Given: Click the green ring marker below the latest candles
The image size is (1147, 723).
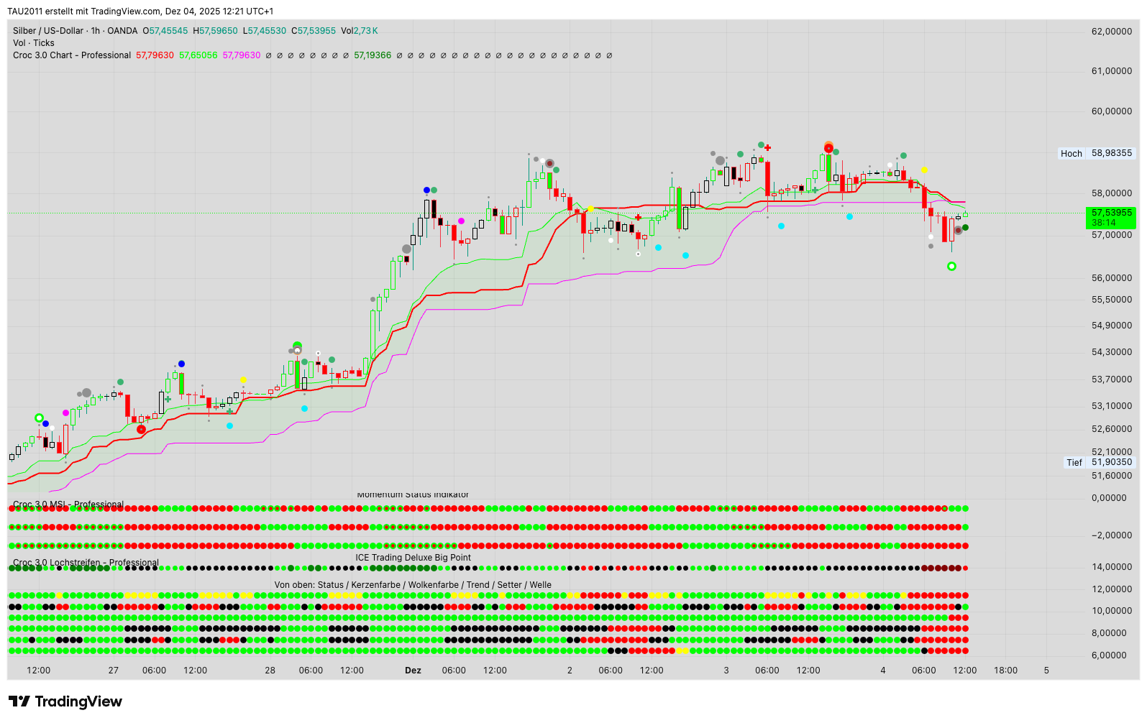Looking at the screenshot, I should coord(951,267).
